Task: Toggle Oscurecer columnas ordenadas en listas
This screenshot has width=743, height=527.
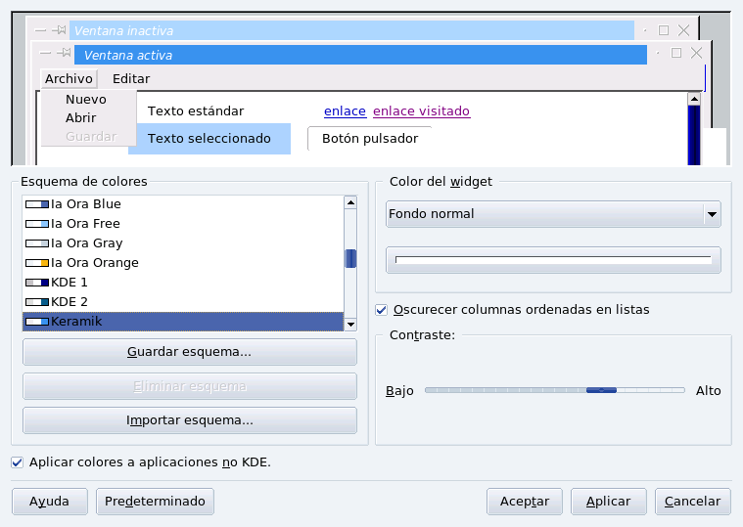Action: (x=382, y=310)
